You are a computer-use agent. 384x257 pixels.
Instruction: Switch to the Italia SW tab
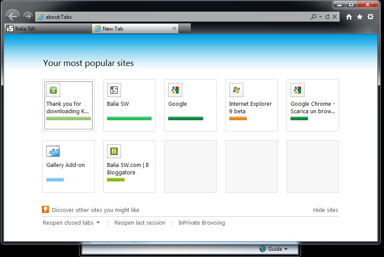[48, 28]
